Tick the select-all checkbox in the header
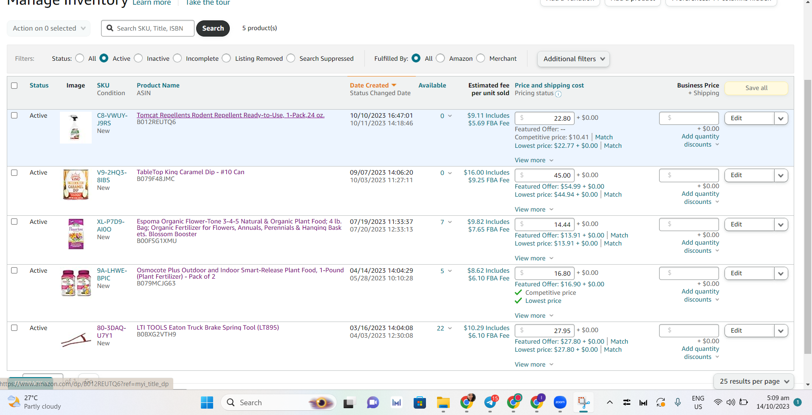The width and height of the screenshot is (812, 415). click(x=14, y=85)
